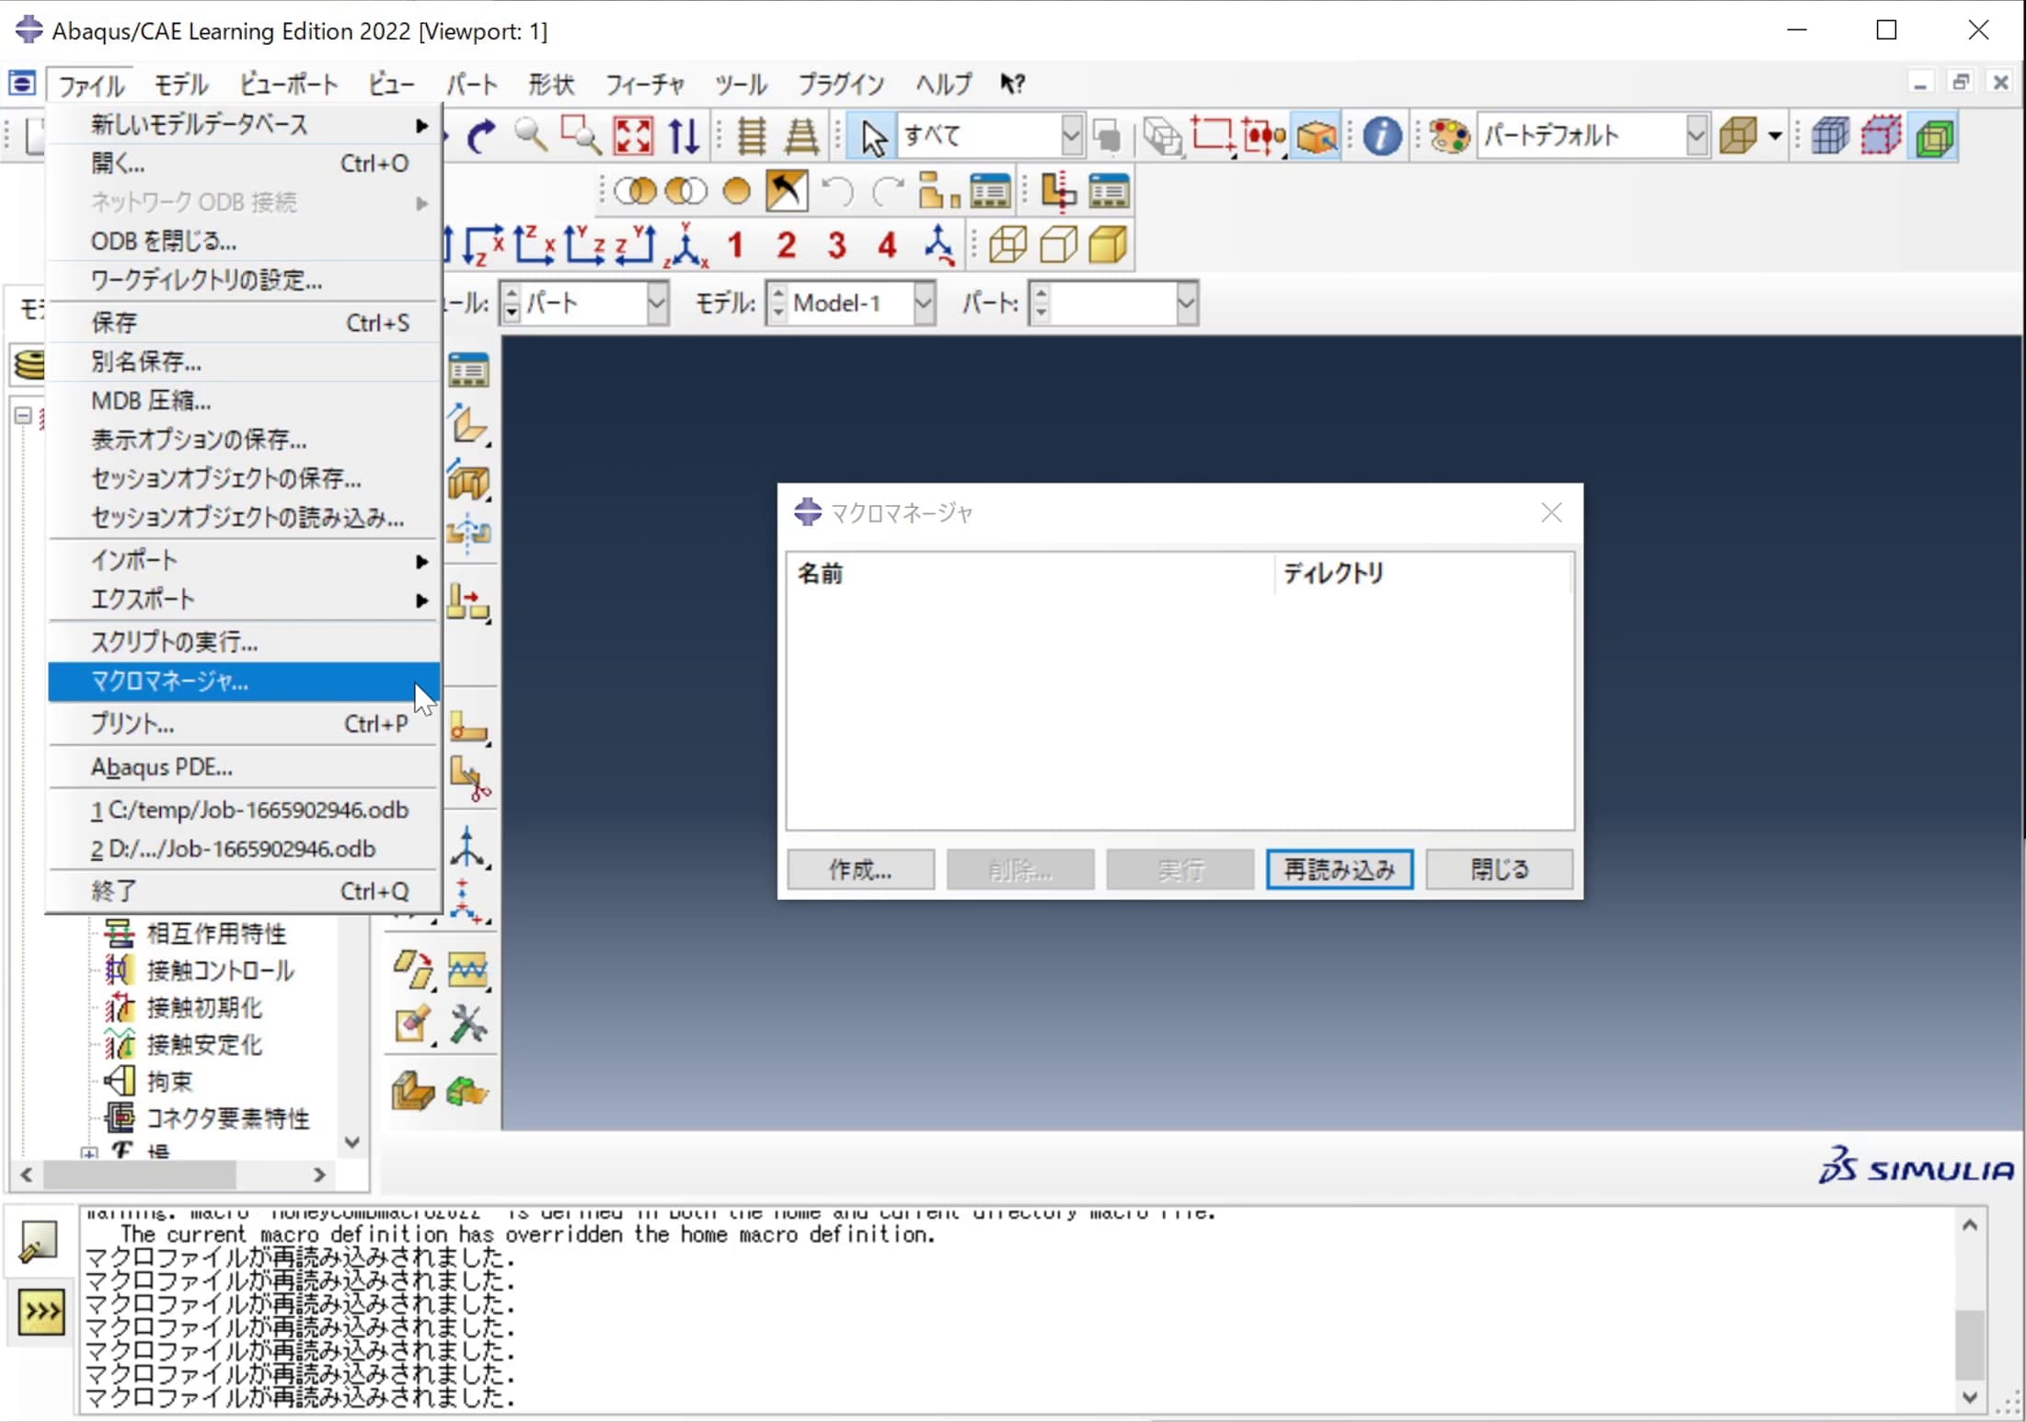2026x1422 pixels.
Task: Toggle the '1' saved view preset
Action: tap(736, 244)
